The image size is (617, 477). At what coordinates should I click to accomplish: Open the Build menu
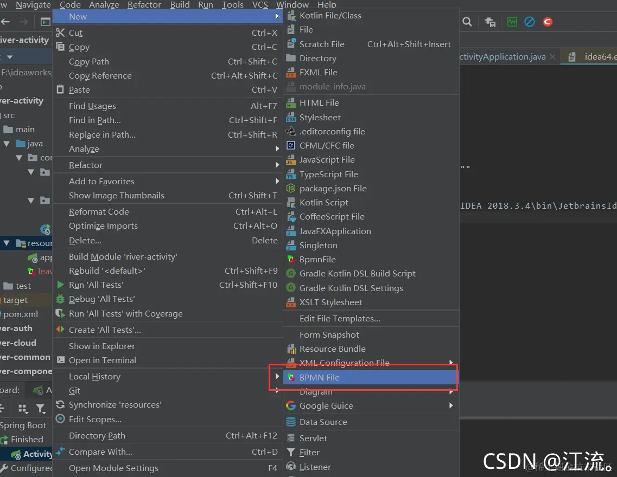180,5
